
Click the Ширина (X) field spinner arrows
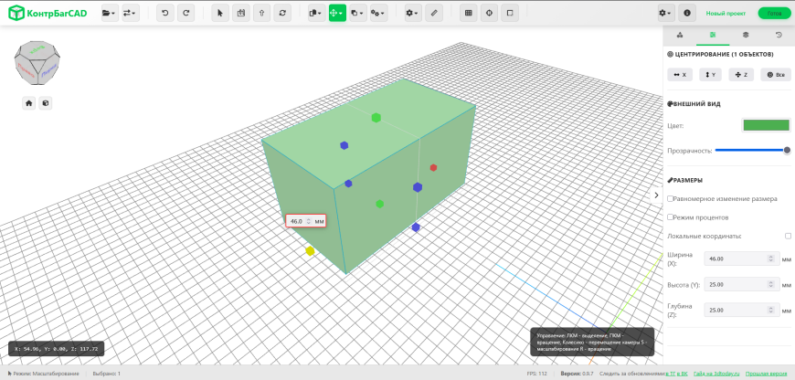[x=771, y=259]
